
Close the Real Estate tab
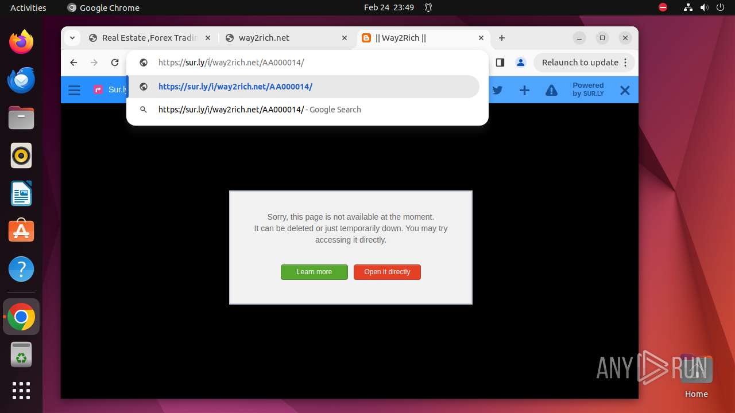click(x=208, y=38)
